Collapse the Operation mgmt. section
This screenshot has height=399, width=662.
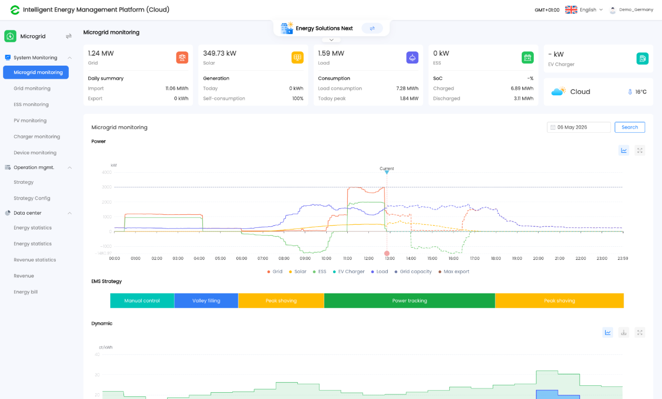point(69,167)
